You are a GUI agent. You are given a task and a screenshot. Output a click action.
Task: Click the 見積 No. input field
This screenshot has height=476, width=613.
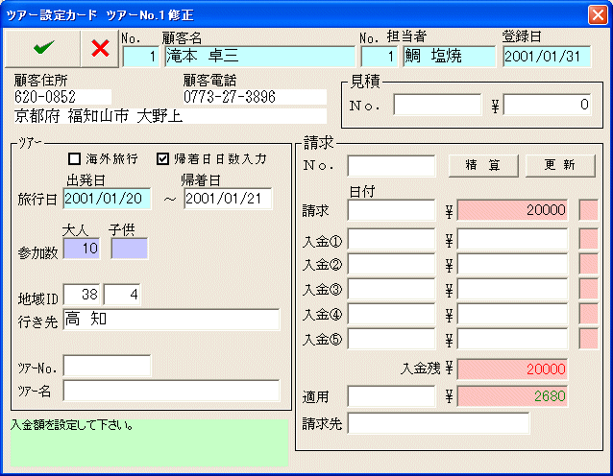click(x=437, y=105)
